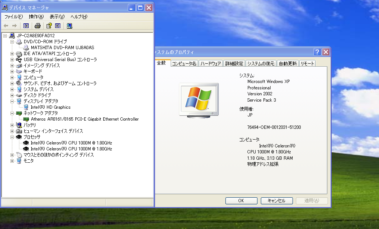Click the イメージング デバイス camera icon
The width and height of the screenshot is (379, 229).
(x=19, y=66)
